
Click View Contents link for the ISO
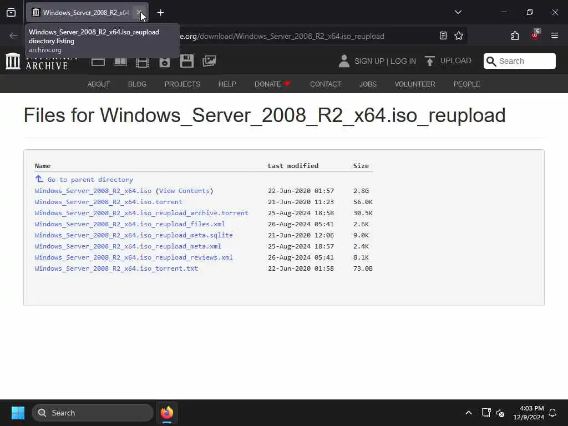coord(184,191)
